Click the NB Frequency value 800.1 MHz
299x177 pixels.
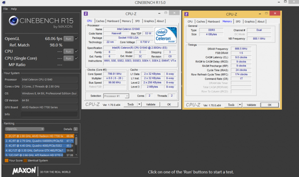[x=259, y=39]
